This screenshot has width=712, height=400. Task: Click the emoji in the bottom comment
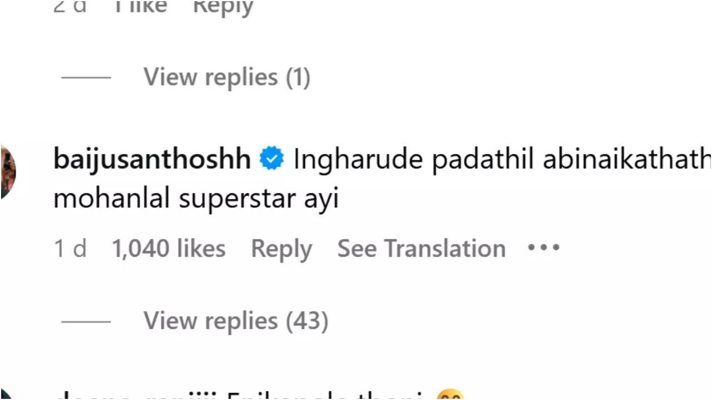pyautogui.click(x=450, y=394)
